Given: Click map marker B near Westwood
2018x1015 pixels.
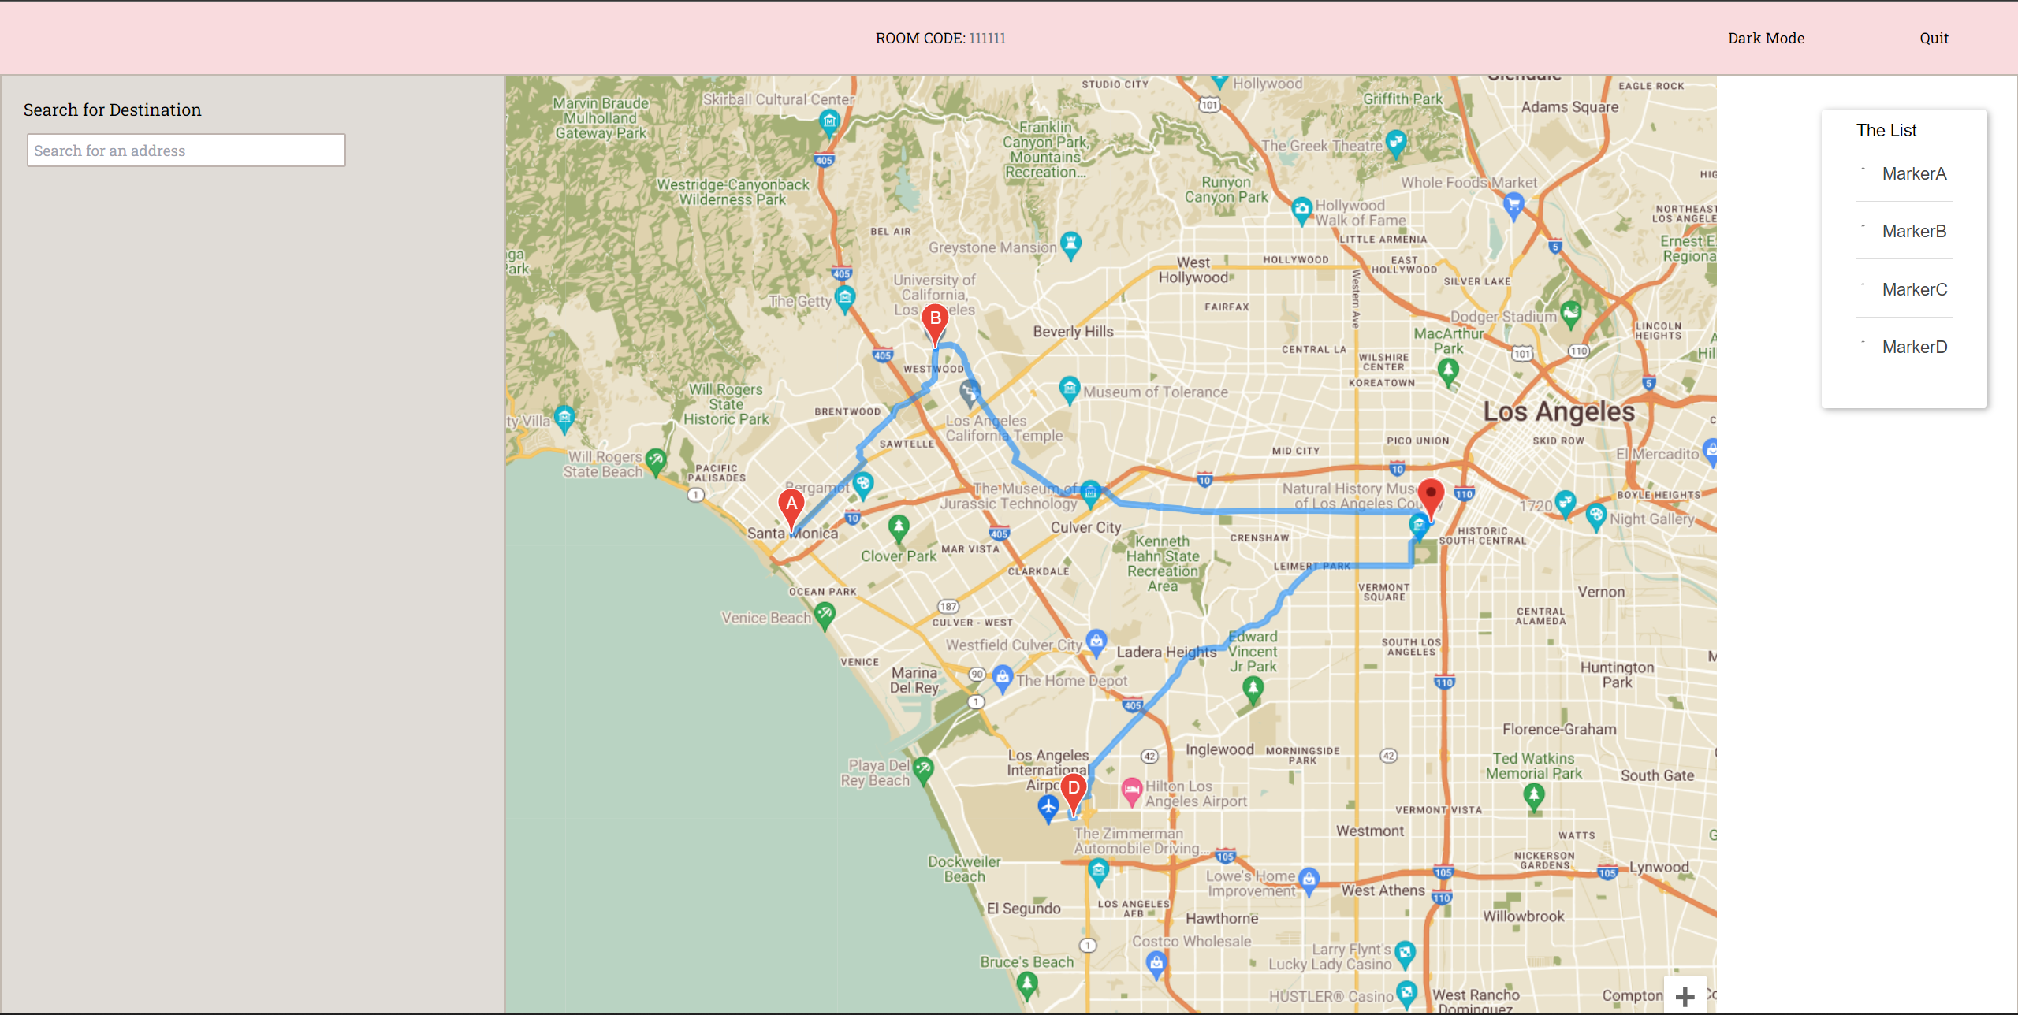Looking at the screenshot, I should click(935, 321).
